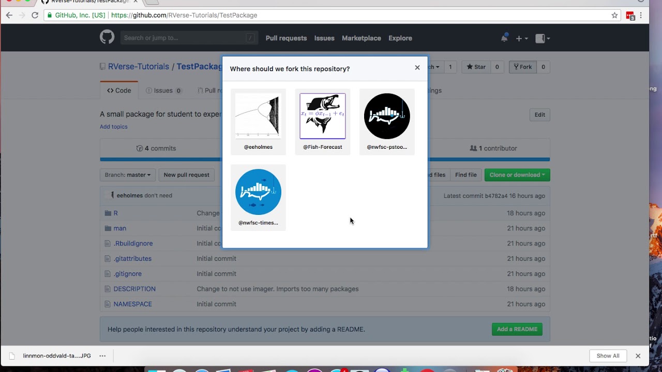Viewport: 662px width, 372px height.
Task: Open the latest commit hash b4782a4
Action: (496, 196)
